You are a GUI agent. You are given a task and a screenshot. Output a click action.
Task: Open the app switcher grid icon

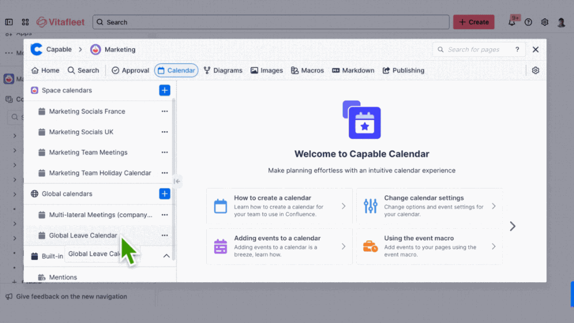[x=25, y=22]
